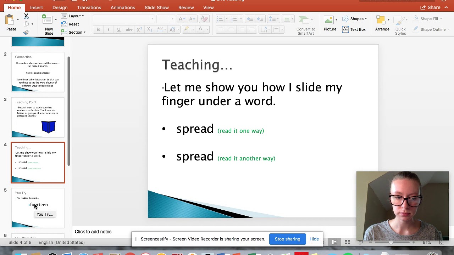Activate the Format Painter brush

pos(26,32)
